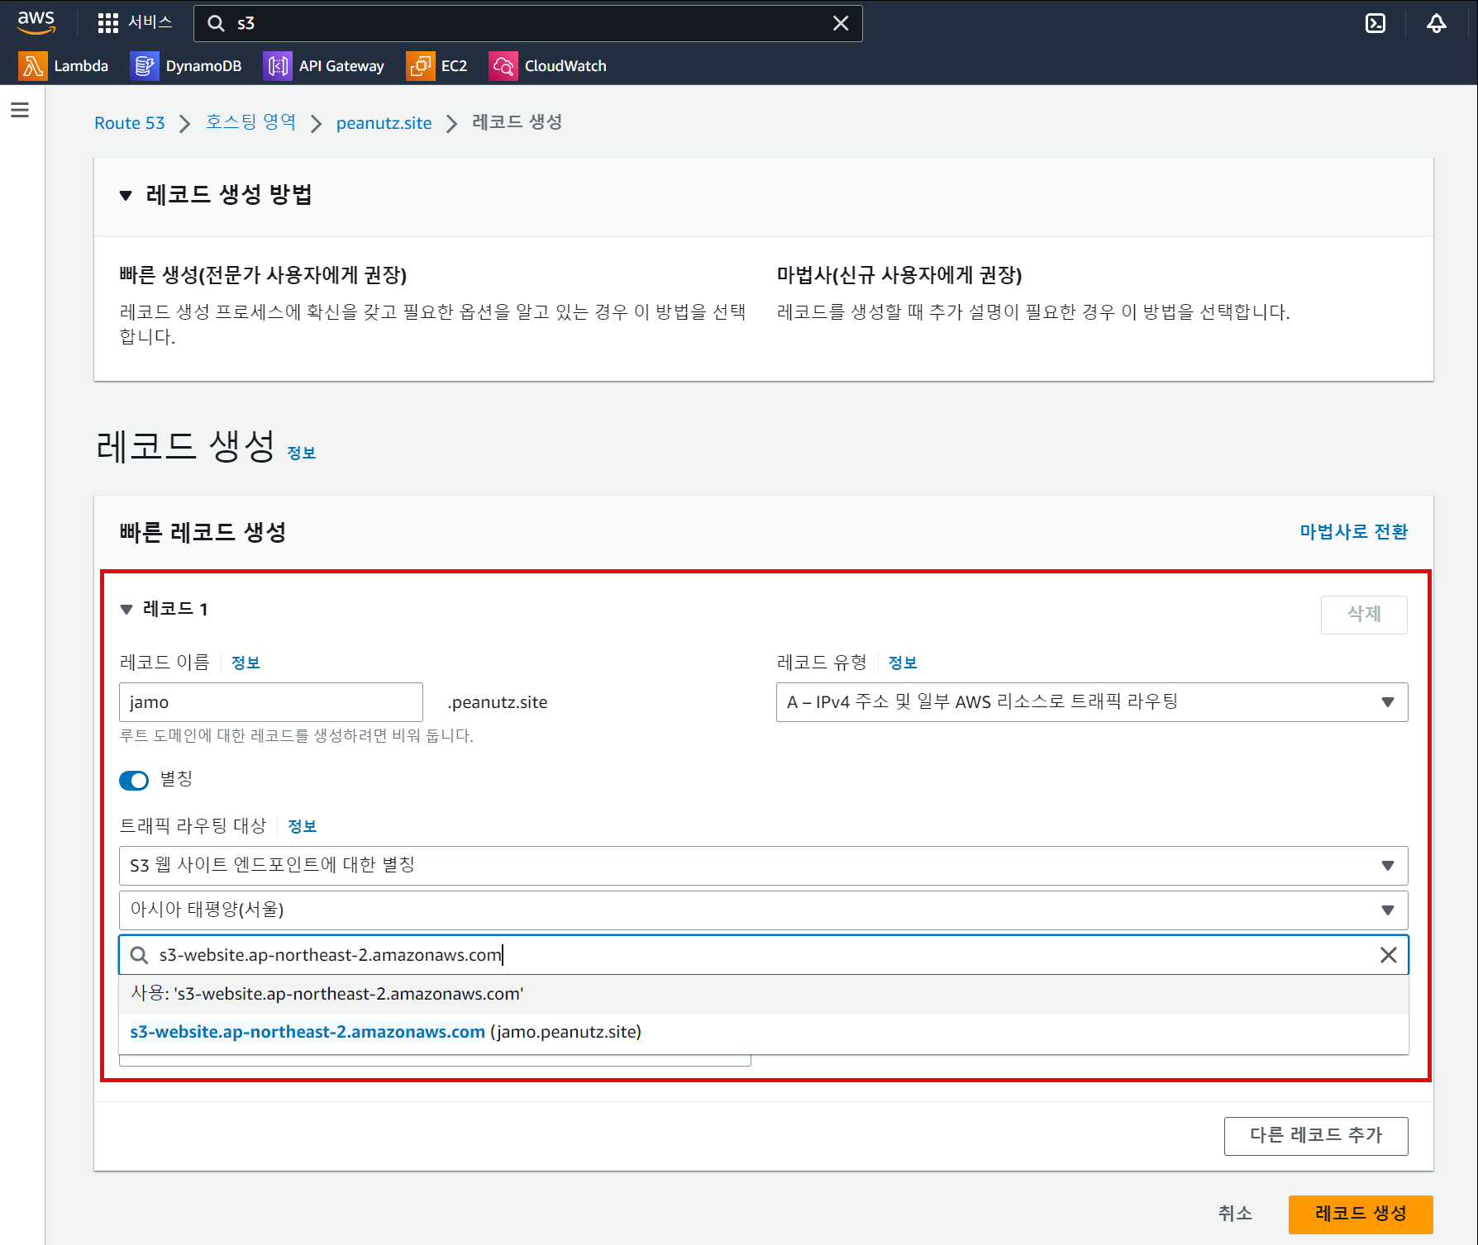Open the CloudWatch shortcut
The height and width of the screenshot is (1245, 1478).
(x=548, y=66)
